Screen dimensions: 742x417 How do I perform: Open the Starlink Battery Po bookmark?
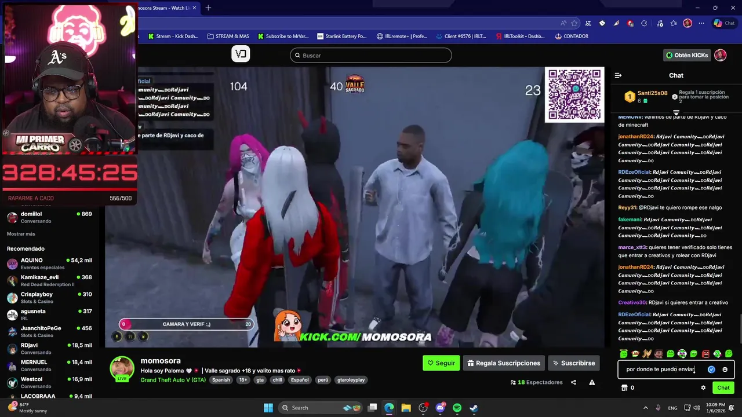(x=341, y=36)
